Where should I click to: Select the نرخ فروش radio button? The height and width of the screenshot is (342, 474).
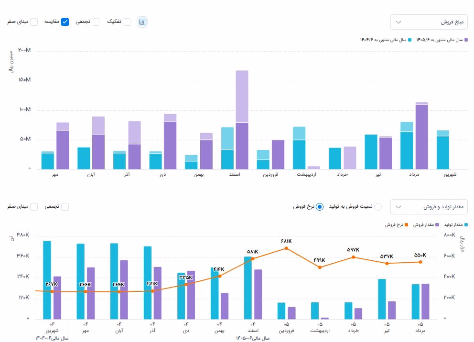point(319,207)
